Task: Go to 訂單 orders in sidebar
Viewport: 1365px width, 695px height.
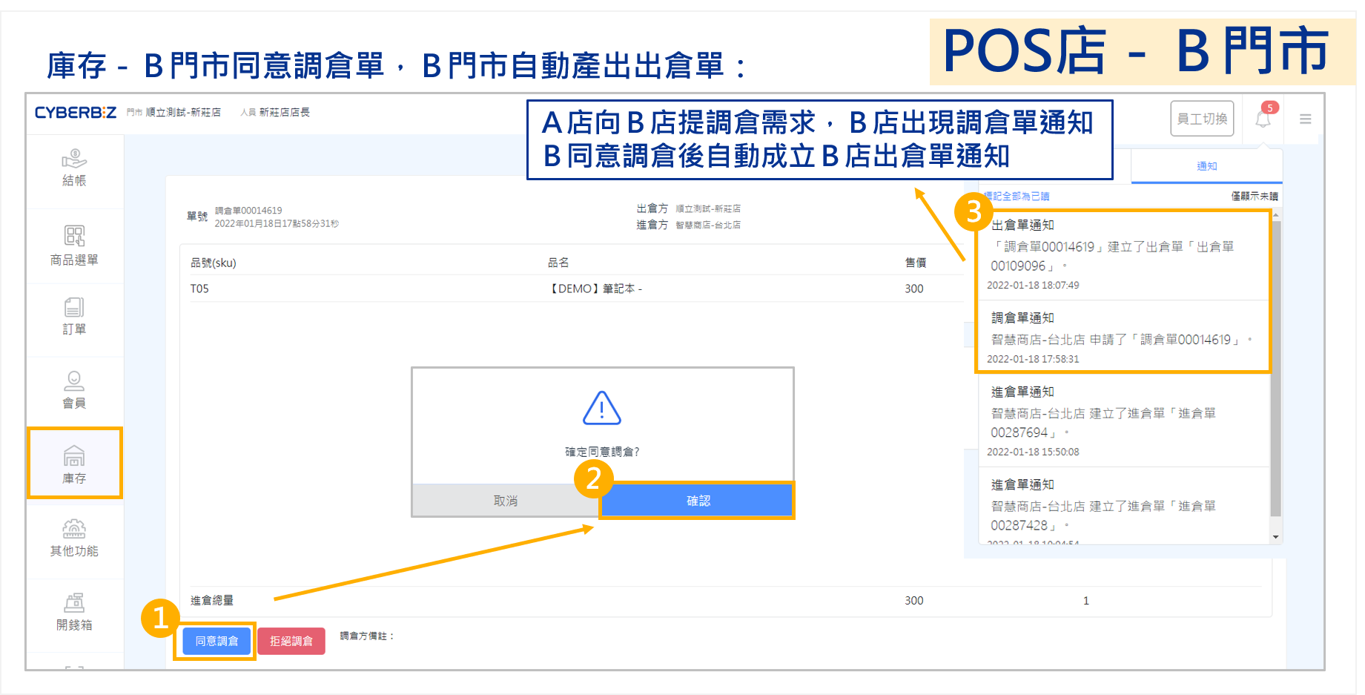Action: click(74, 316)
